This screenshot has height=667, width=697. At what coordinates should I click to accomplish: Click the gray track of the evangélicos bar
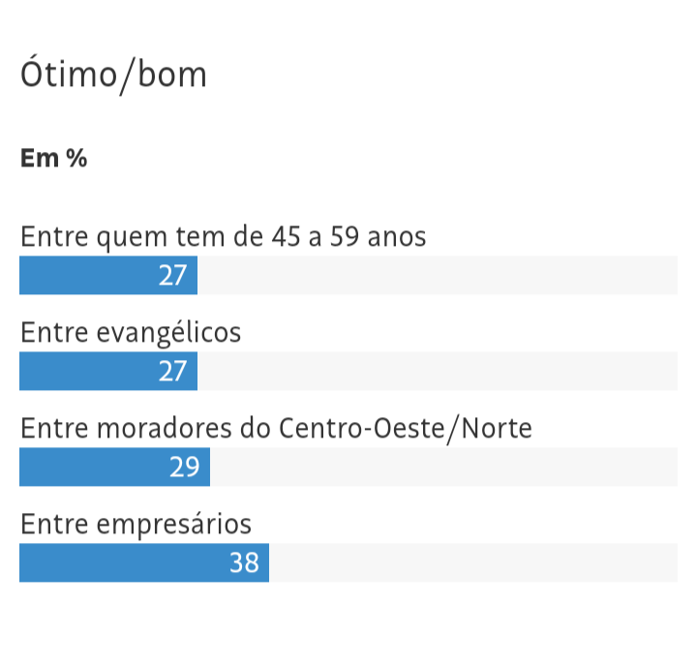point(436,372)
